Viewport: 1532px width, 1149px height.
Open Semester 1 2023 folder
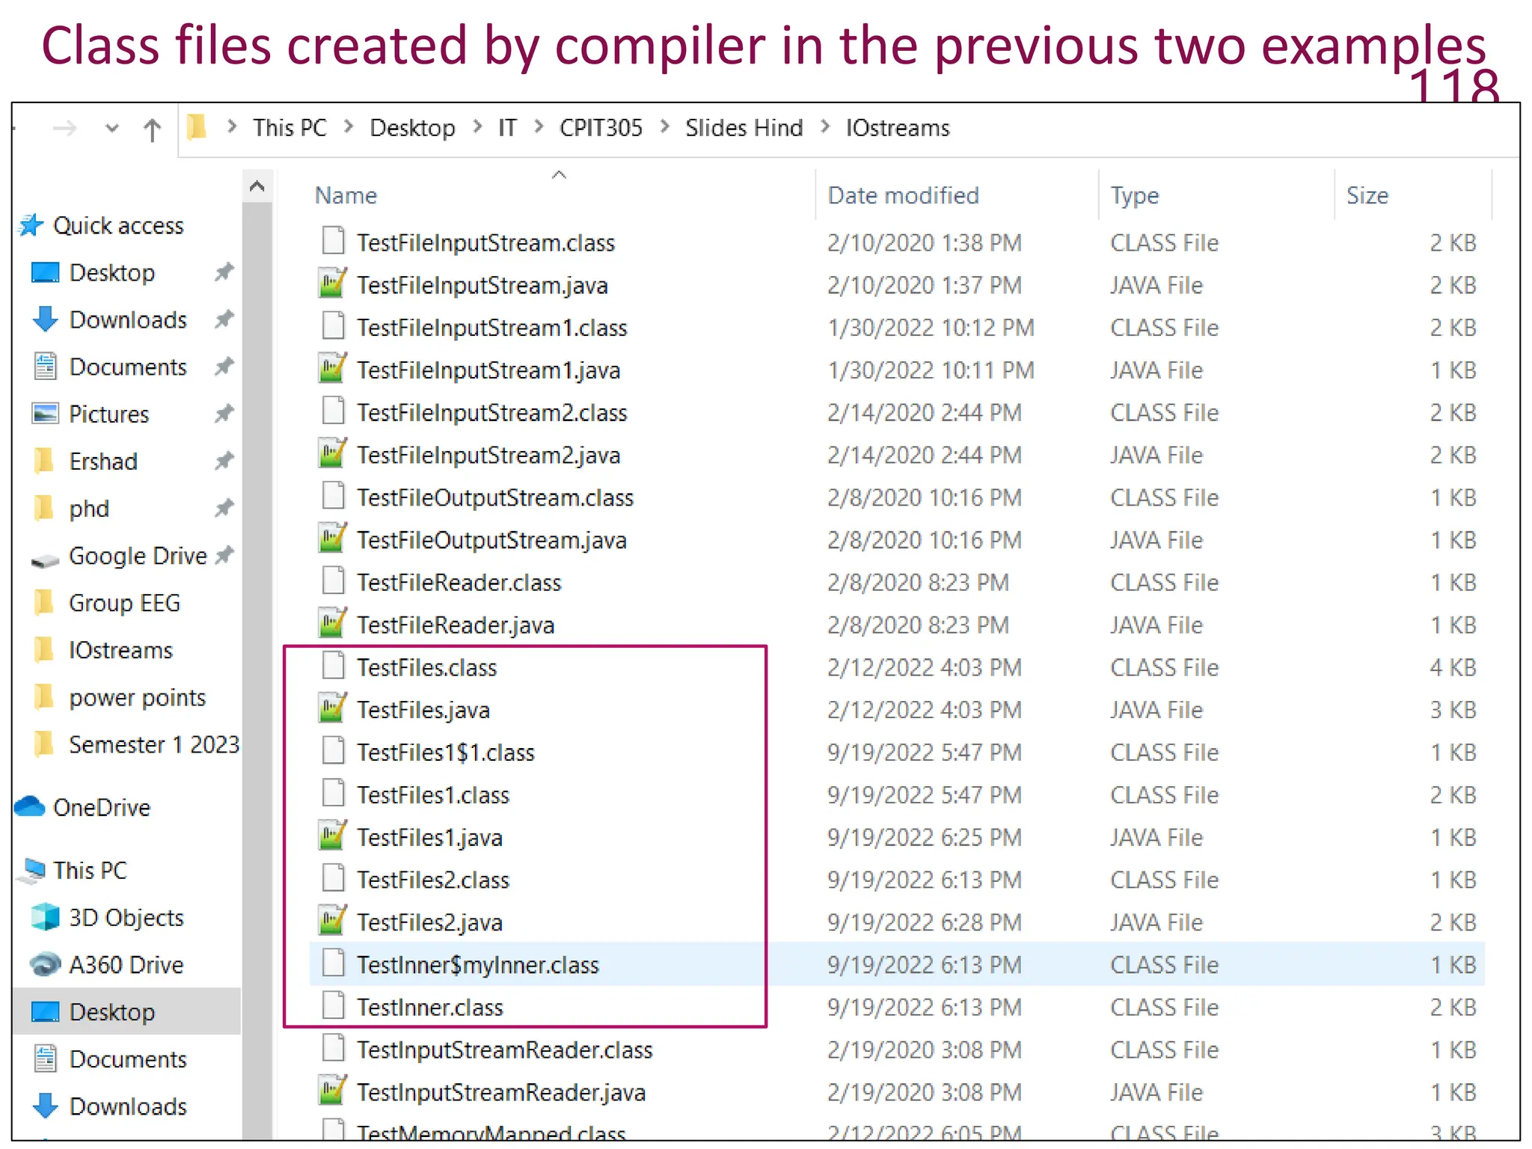click(153, 744)
